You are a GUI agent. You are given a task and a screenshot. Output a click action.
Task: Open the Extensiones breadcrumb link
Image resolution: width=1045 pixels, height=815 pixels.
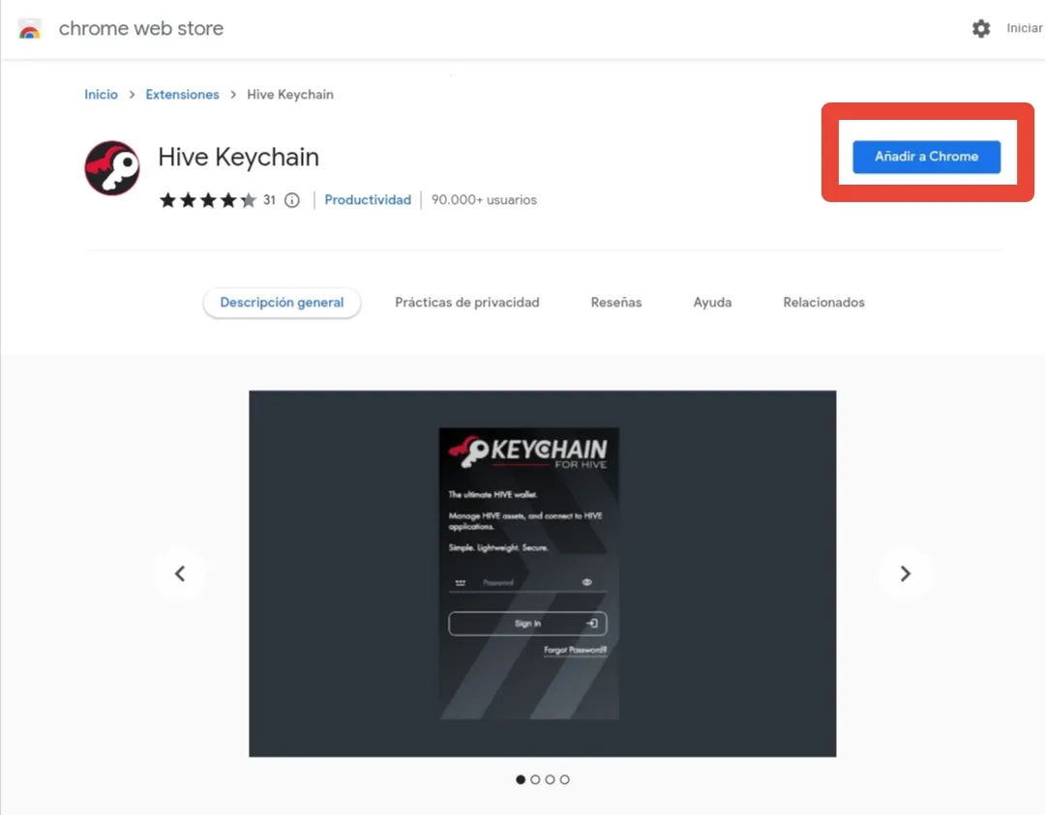182,95
